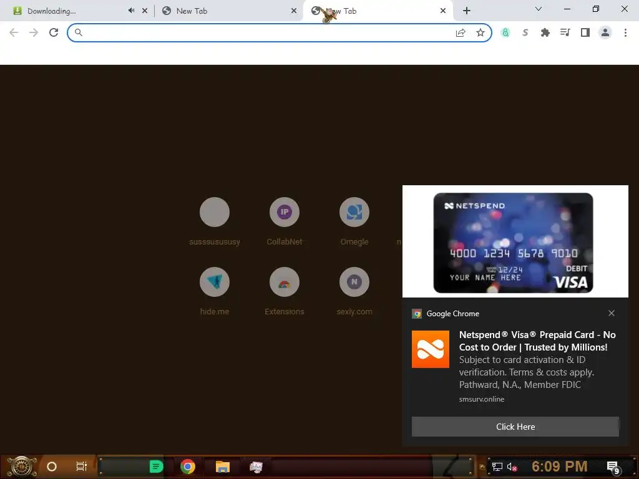Screen dimensions: 639x479
Task: Click the muted volume tray icon
Action: (x=512, y=467)
